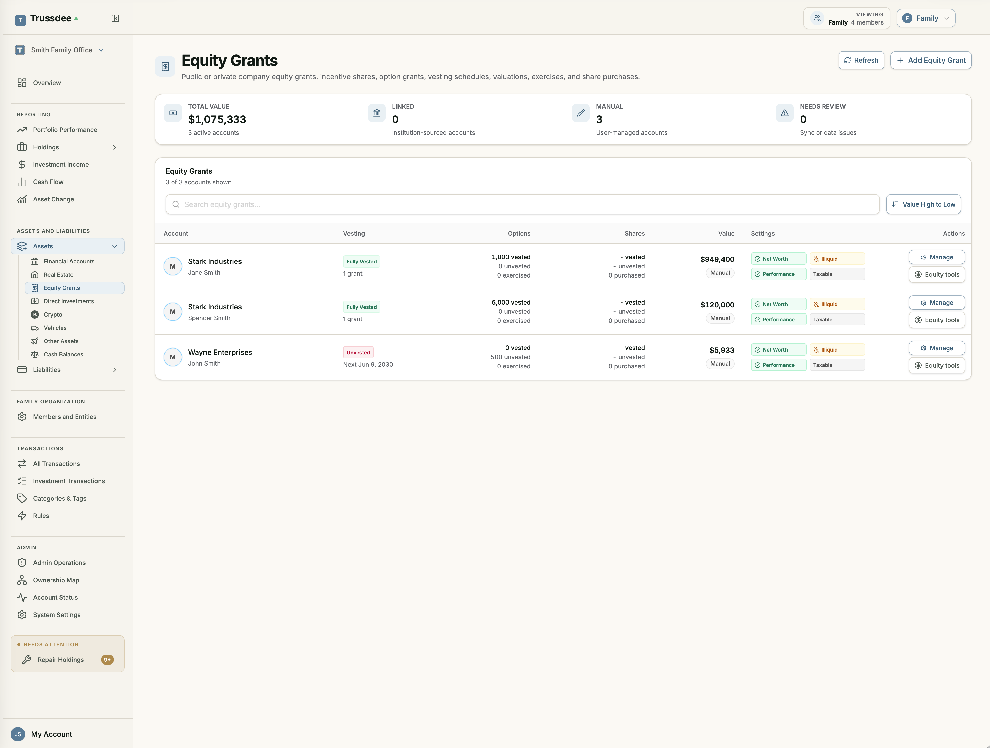The width and height of the screenshot is (990, 748).
Task: Toggle Performance for Spencer Smith's grant
Action: click(779, 320)
